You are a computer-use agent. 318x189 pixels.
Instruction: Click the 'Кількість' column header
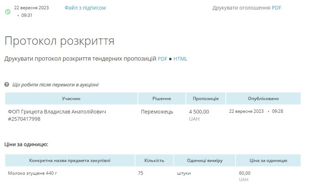[x=154, y=161]
